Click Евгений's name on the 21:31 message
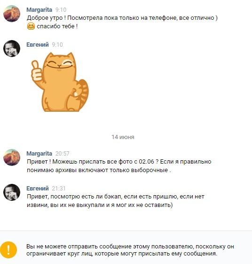Image resolution: width=252 pixels, height=264 pixels. (x=38, y=189)
